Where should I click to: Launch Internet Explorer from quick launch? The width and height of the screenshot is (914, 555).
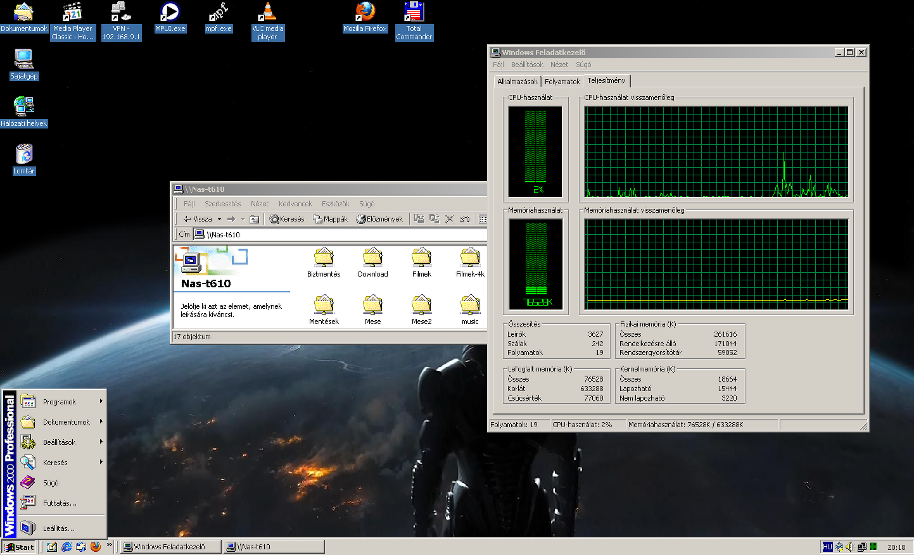[x=67, y=547]
